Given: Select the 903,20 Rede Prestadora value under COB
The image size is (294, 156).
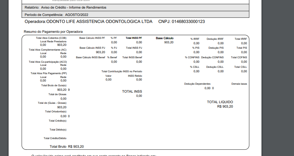Looking at the screenshot, I should pyautogui.click(x=62, y=45).
